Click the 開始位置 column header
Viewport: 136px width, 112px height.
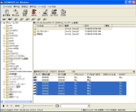49,74
